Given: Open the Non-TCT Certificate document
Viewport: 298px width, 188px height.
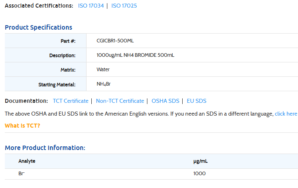Looking at the screenshot, I should (120, 101).
